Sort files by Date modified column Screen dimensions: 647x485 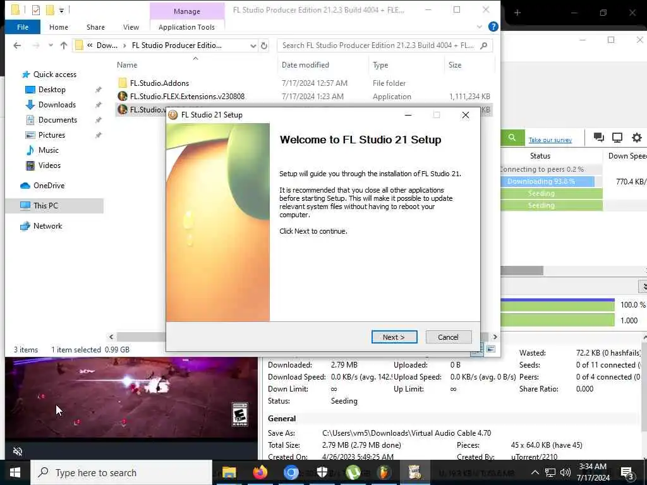point(305,65)
